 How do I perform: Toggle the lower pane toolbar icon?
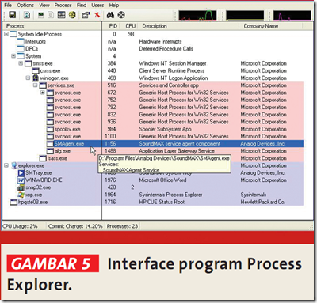click(x=61, y=15)
